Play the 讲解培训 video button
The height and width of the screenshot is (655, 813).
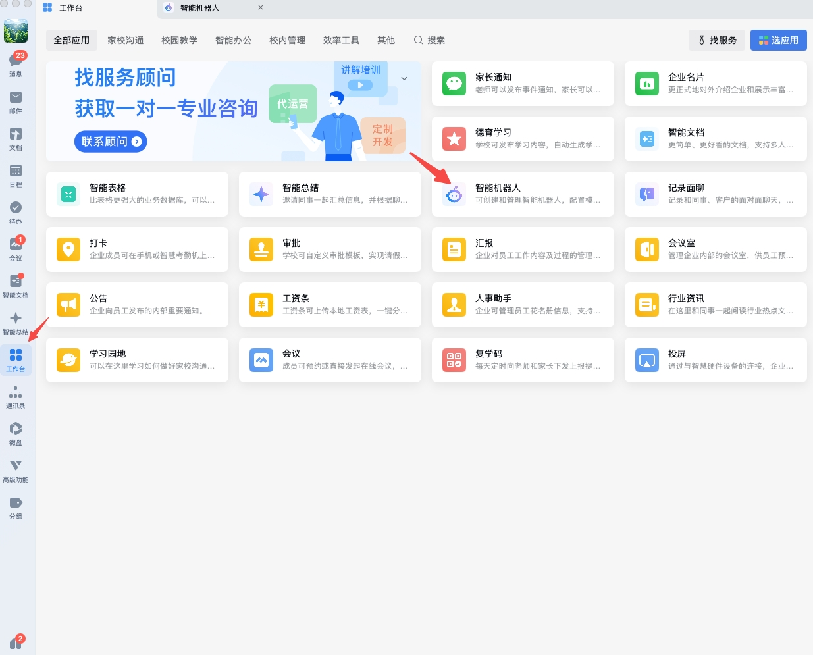click(360, 85)
